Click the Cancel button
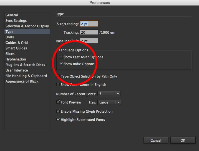 click(156, 141)
